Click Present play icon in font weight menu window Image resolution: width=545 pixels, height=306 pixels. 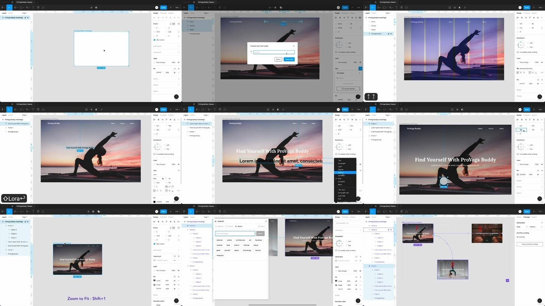click(x=352, y=110)
